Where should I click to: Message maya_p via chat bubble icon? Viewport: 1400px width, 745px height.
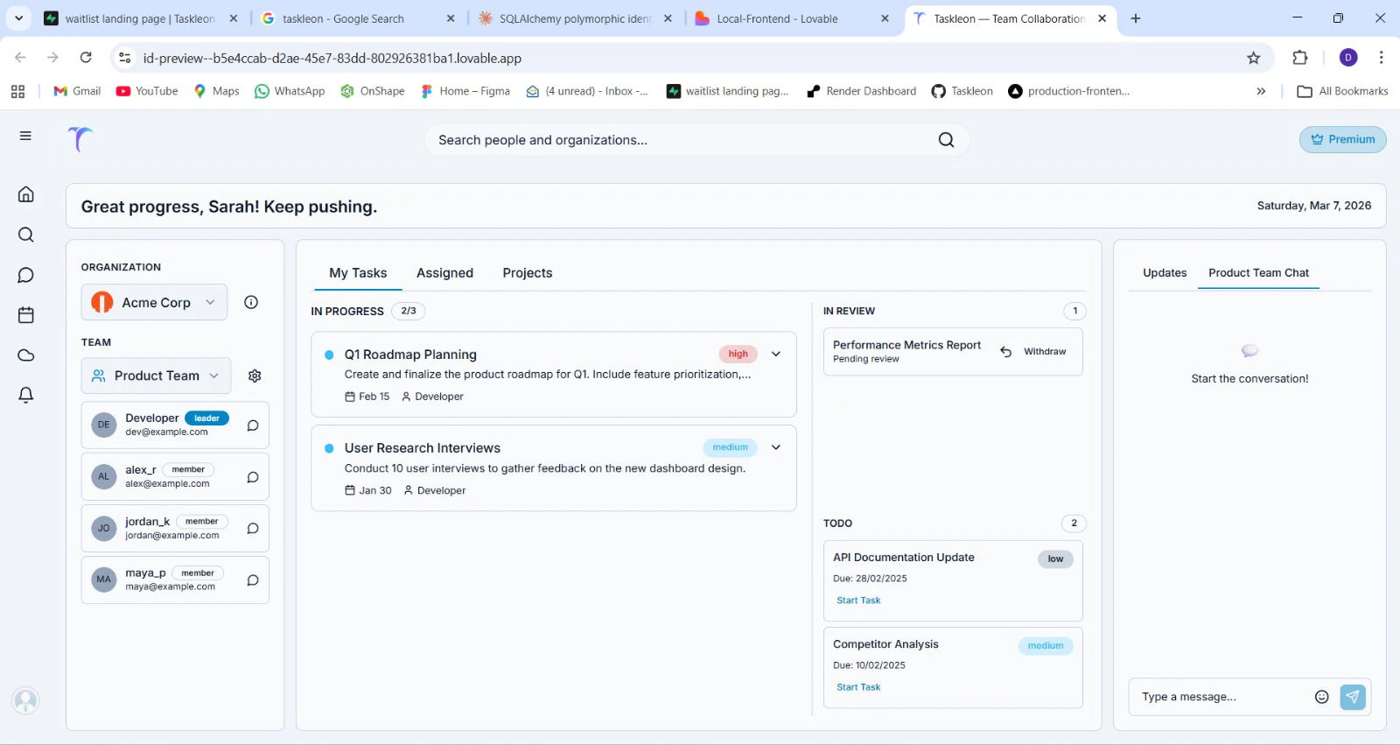[x=252, y=580]
